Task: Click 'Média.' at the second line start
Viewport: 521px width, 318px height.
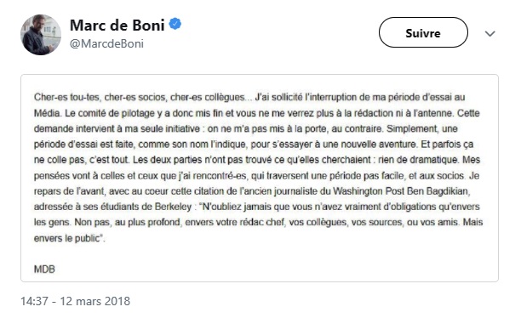Action: click(x=48, y=113)
